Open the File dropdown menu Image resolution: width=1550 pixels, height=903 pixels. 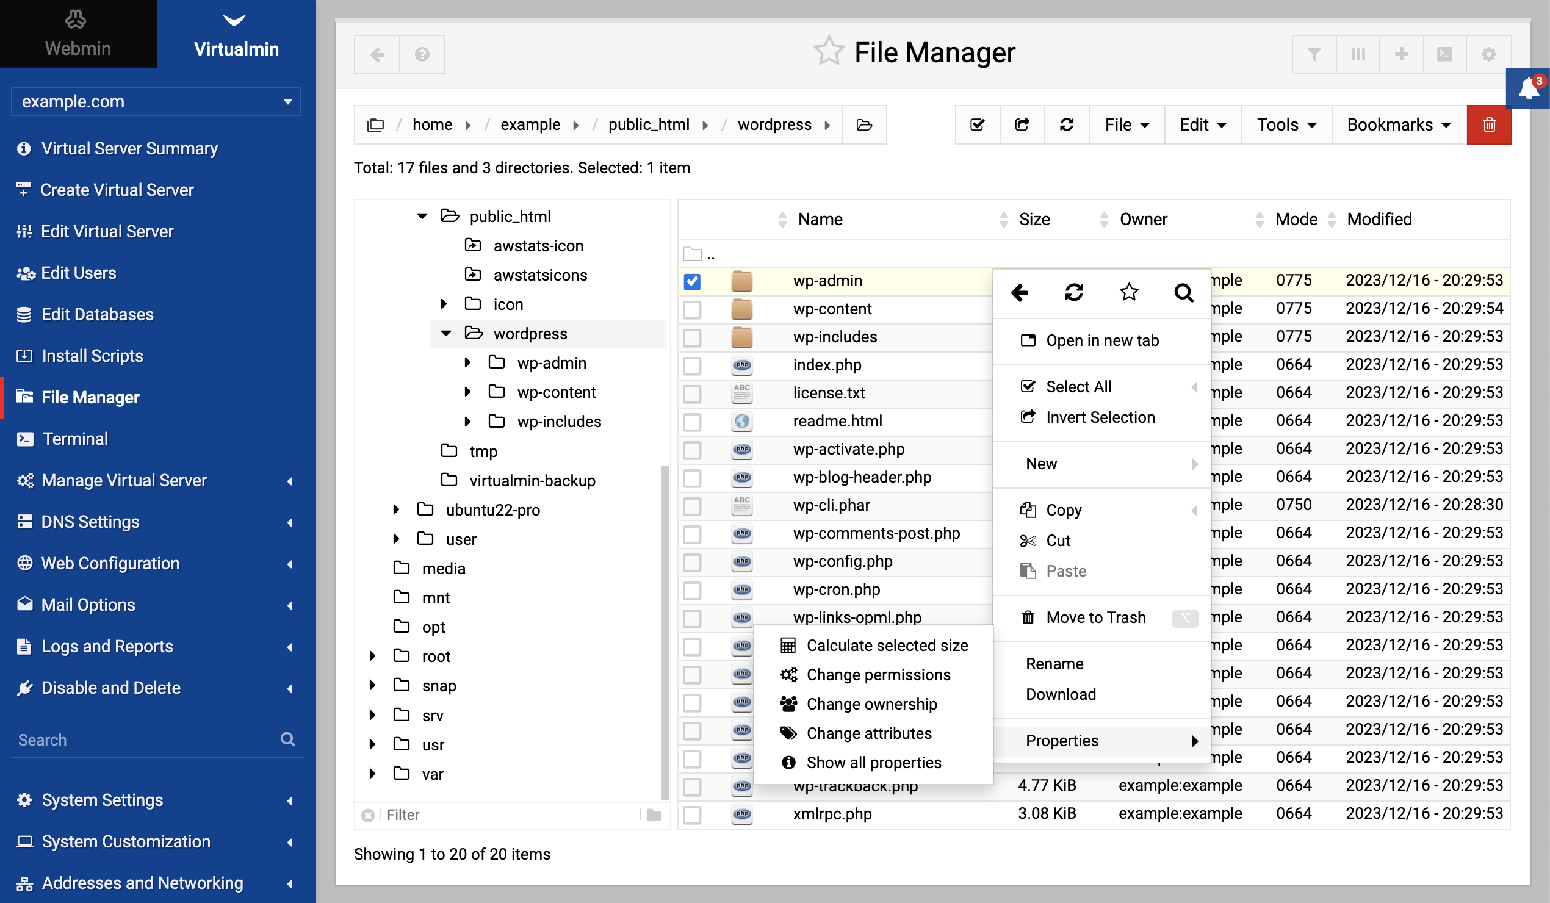click(x=1127, y=125)
